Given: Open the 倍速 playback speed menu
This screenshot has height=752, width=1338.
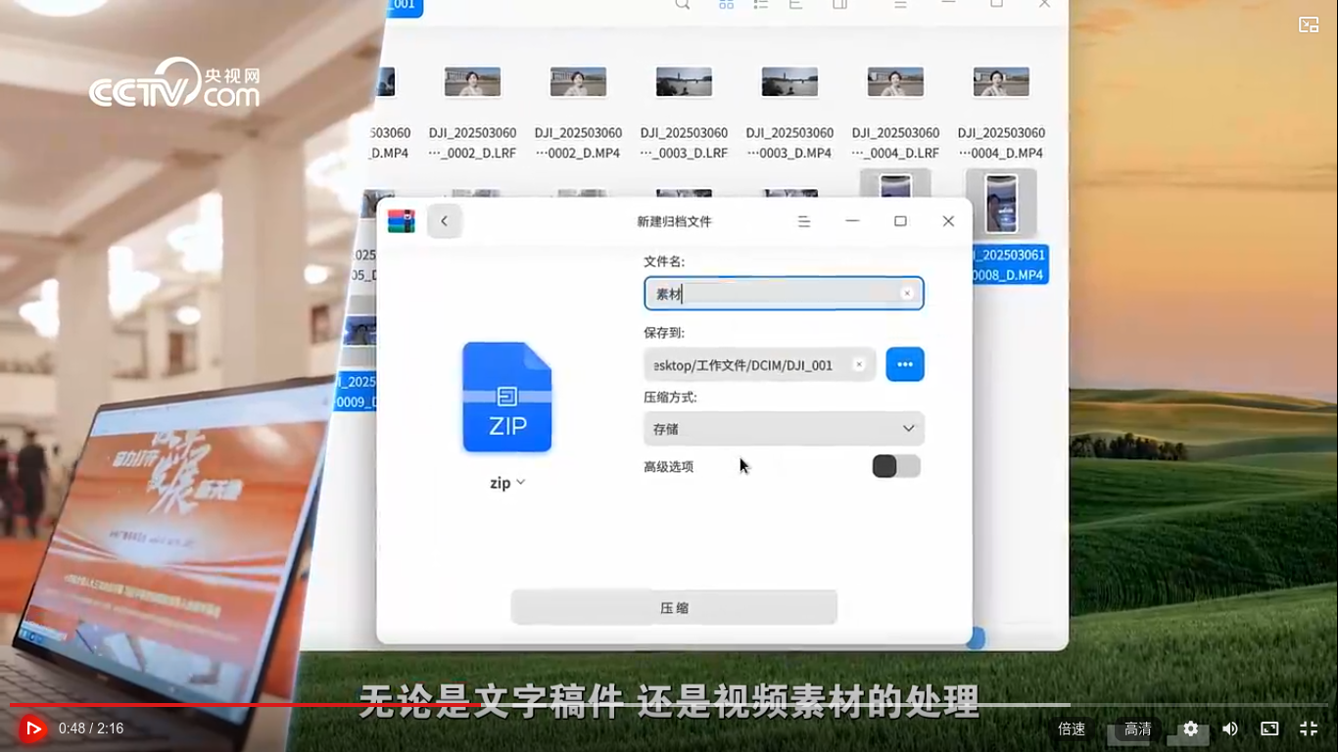Looking at the screenshot, I should (1072, 728).
